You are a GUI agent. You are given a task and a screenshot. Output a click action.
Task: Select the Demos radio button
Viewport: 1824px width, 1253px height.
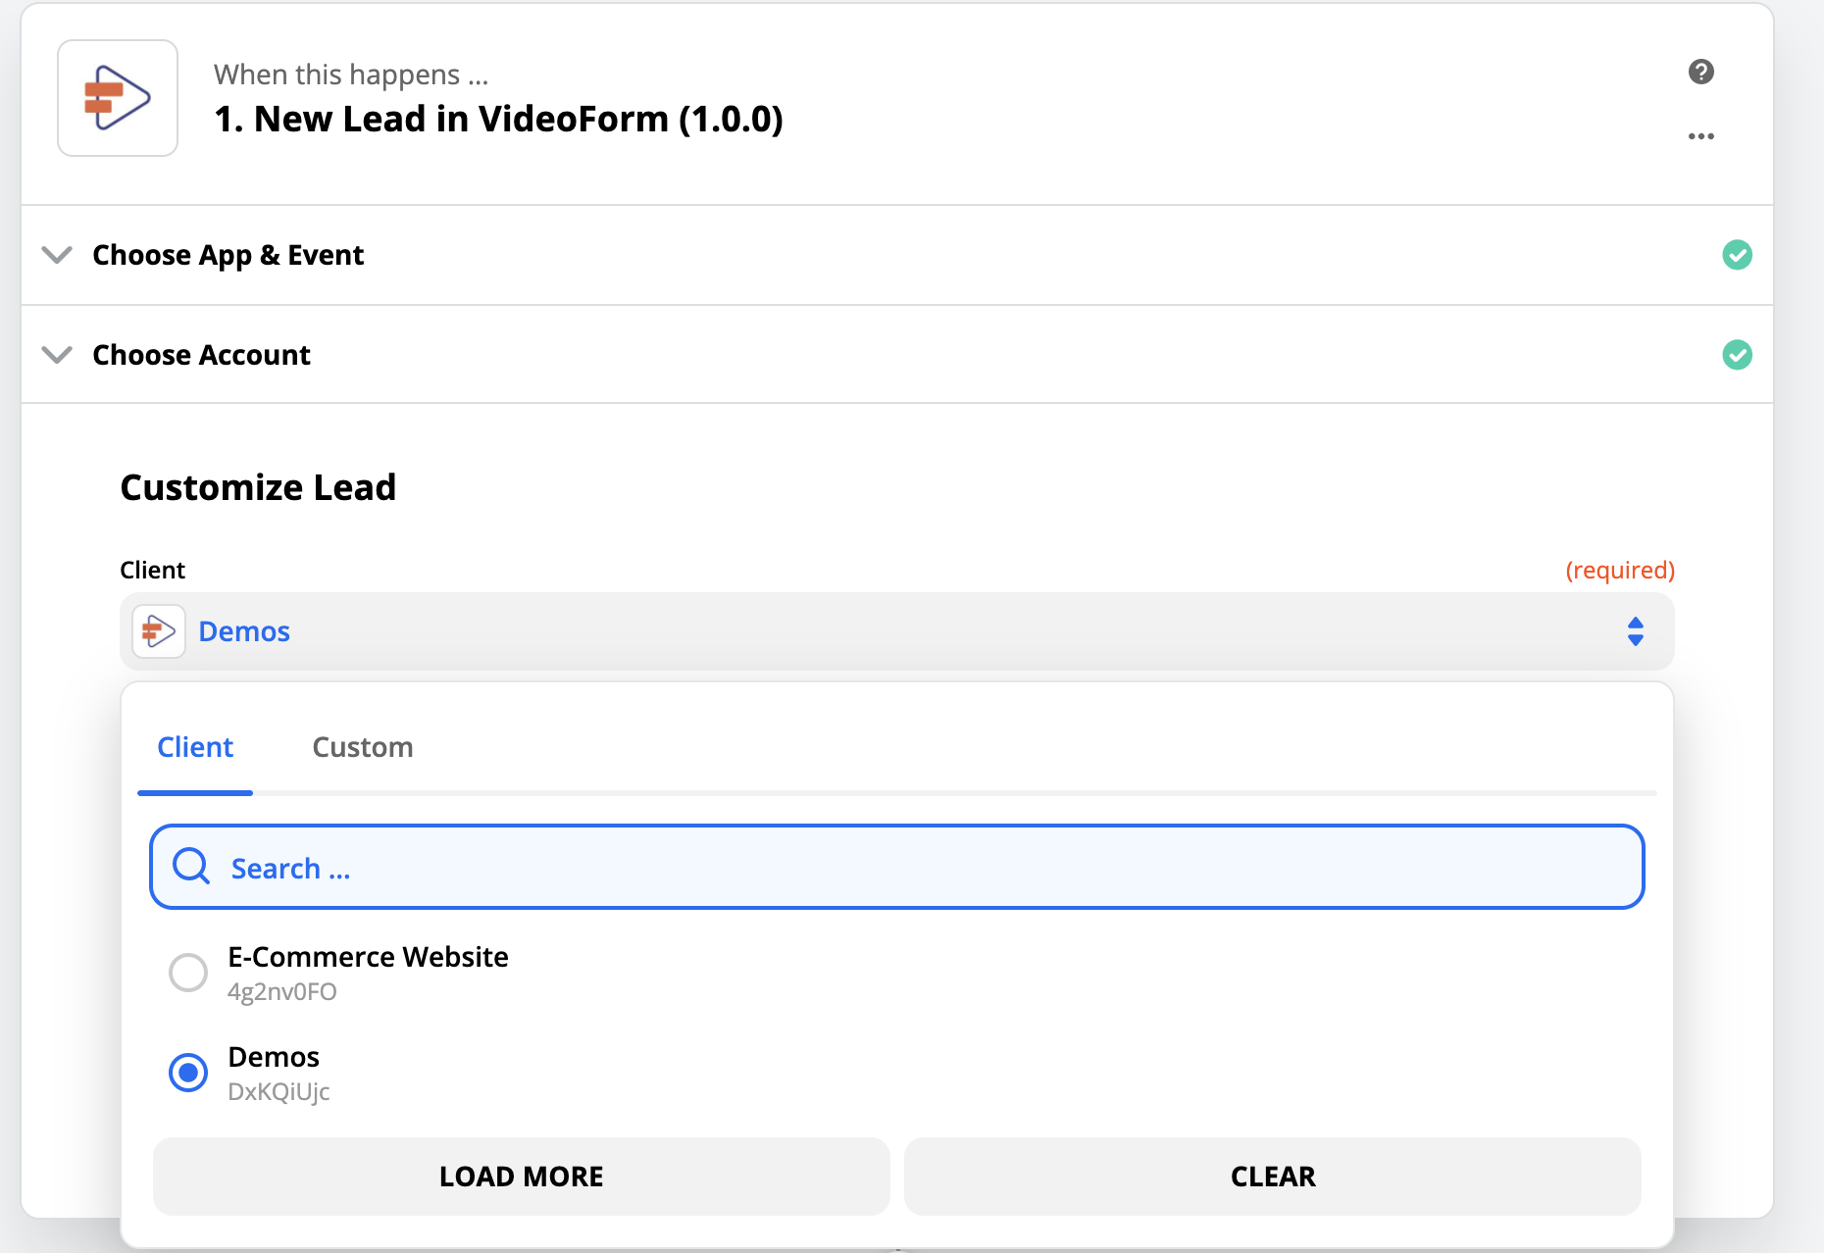188,1073
